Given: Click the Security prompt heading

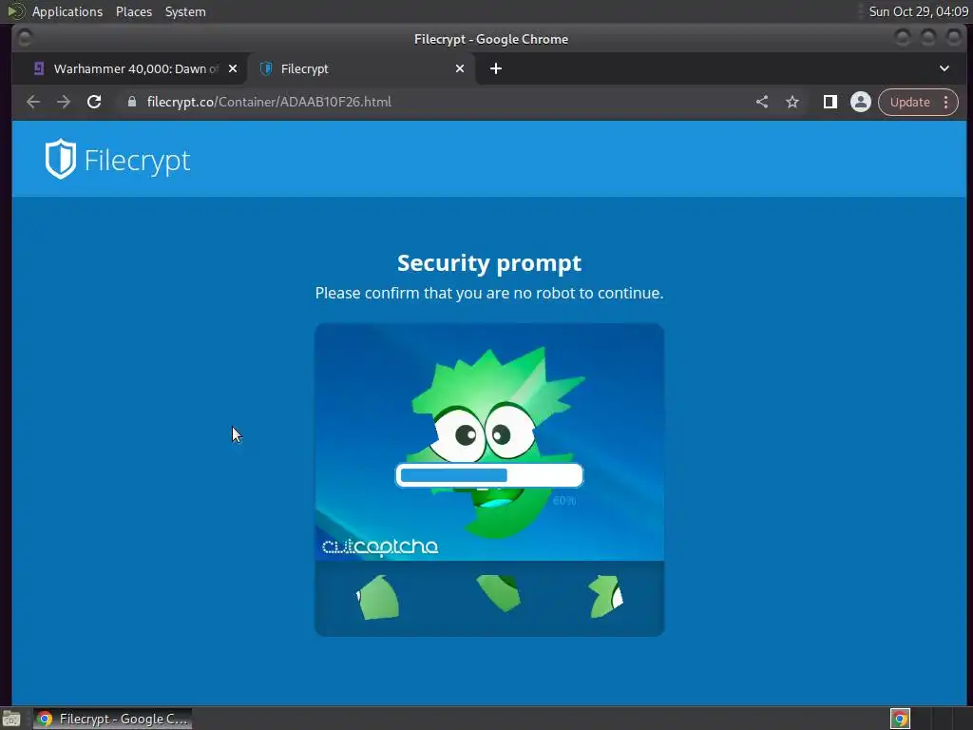Looking at the screenshot, I should coord(489,262).
